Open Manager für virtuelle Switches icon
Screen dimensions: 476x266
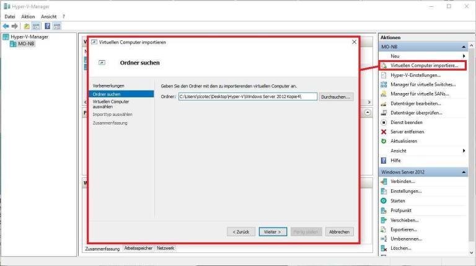(x=384, y=84)
